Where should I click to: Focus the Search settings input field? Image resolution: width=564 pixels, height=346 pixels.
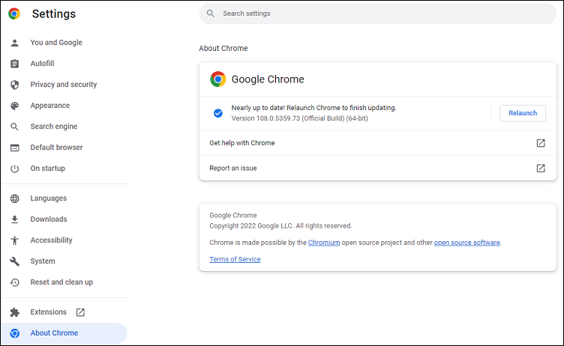tap(378, 13)
